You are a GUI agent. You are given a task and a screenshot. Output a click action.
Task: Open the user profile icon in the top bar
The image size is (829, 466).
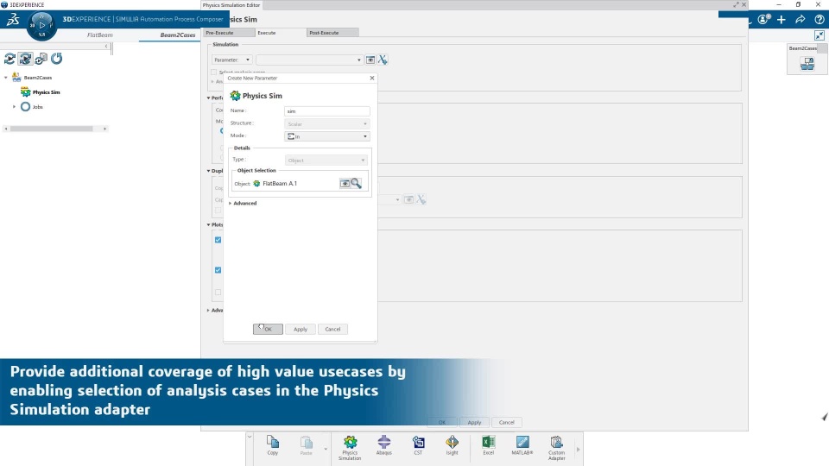(763, 20)
